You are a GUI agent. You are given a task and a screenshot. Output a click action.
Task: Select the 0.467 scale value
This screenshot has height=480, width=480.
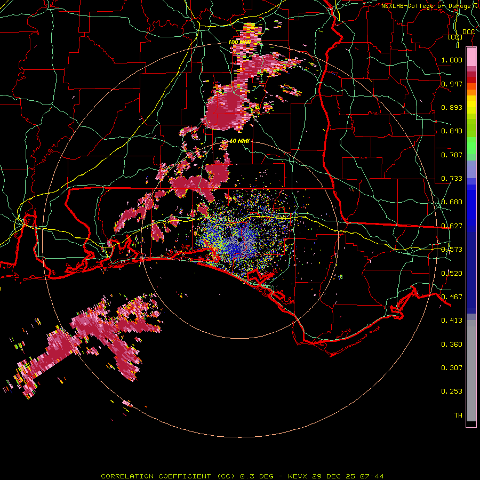(x=452, y=297)
